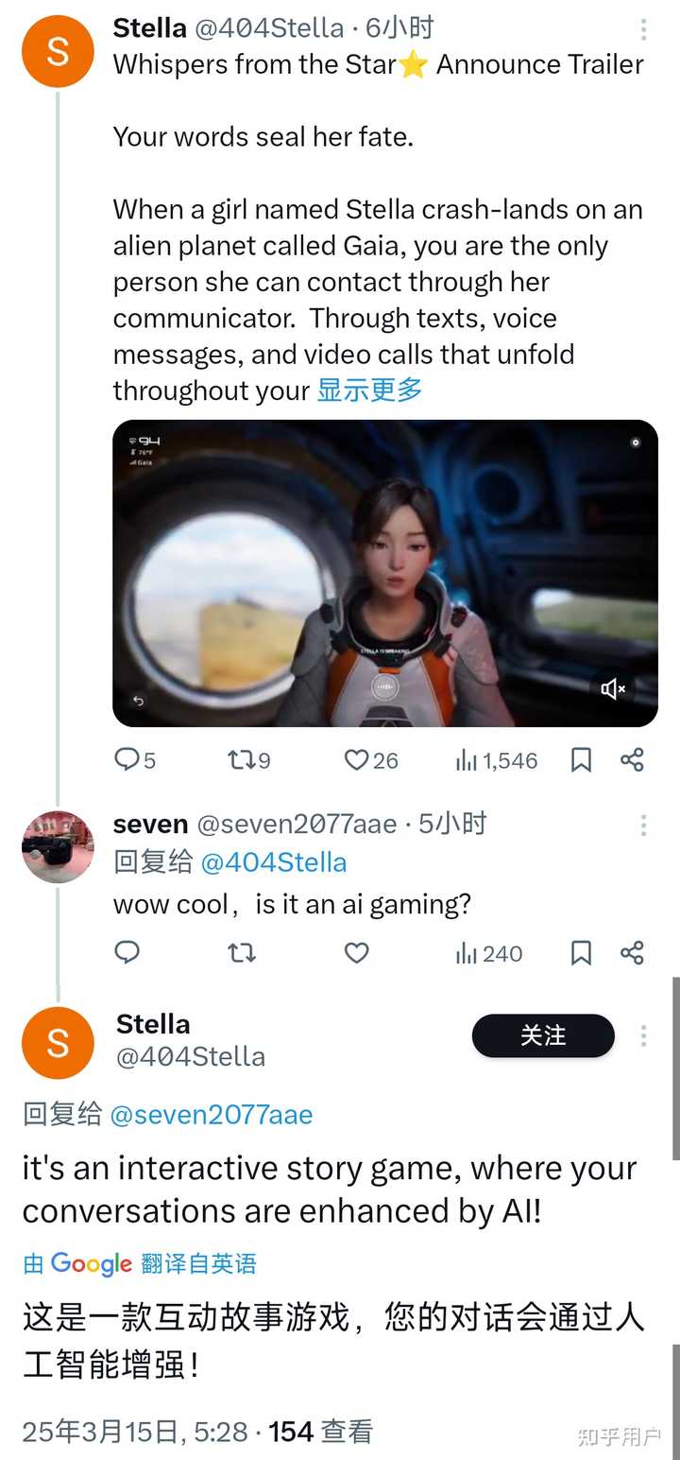
Task: Open more options beside the 关注 button
Action: [643, 1036]
